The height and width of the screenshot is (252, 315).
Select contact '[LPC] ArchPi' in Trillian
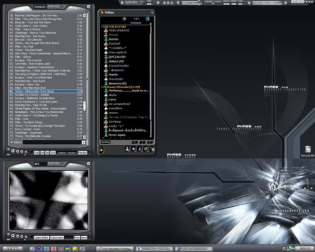click(x=117, y=57)
